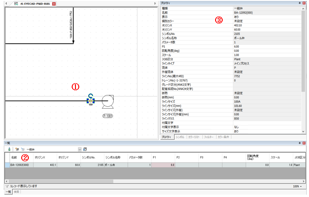Click the properties panel vertical scrollbar thumb
The height and width of the screenshot is (197, 309).
[x=303, y=51]
